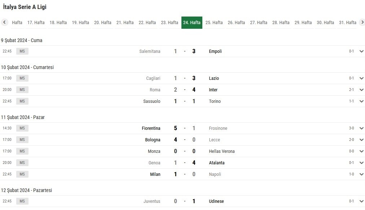This screenshot has height=210, width=365.
Task: Open Atalanta team link
Action: tap(217, 163)
